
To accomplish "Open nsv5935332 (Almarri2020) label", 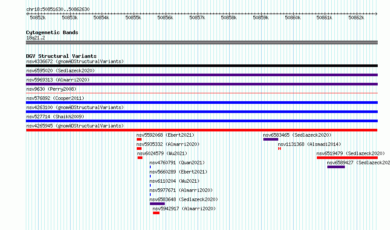I will pyautogui.click(x=168, y=144).
